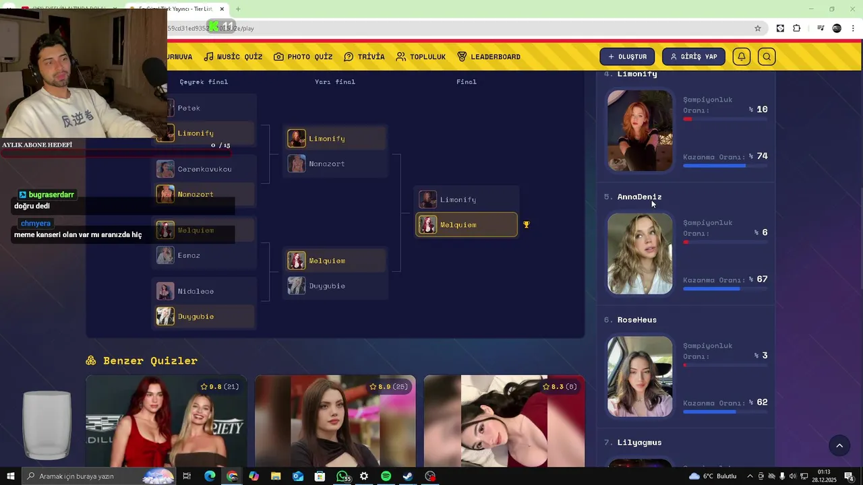The width and height of the screenshot is (863, 485).
Task: Open the browser media control icon
Action: pos(821,28)
